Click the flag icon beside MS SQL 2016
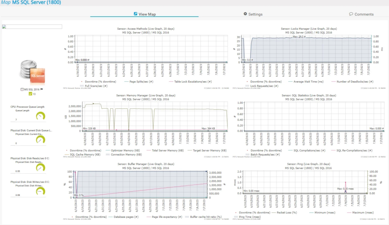389x225 pixels. click(42, 89)
